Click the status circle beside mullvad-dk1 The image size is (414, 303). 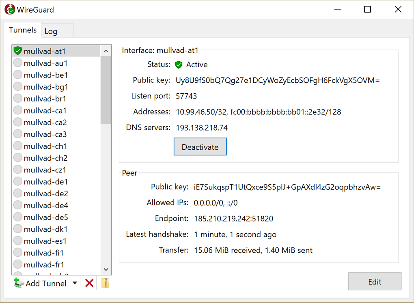(x=17, y=229)
